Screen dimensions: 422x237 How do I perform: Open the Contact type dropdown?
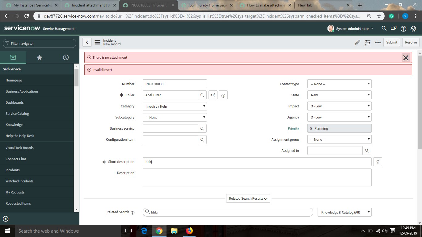pos(340,84)
